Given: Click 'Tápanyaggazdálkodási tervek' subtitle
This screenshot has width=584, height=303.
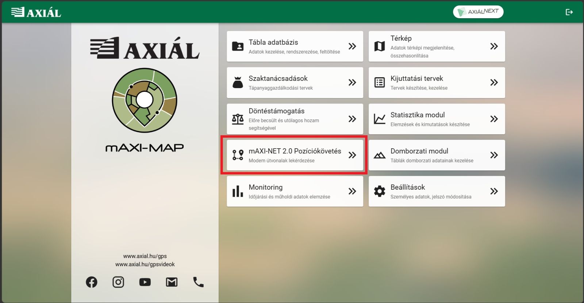Looking at the screenshot, I should pyautogui.click(x=281, y=88).
